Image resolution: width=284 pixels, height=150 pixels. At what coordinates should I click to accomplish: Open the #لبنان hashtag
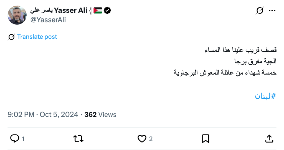pyautogui.click(x=265, y=96)
